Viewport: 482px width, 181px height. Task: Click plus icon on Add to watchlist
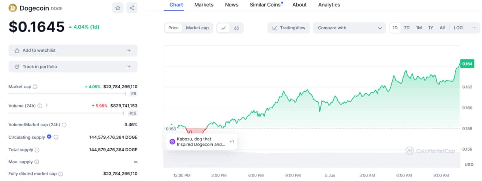(x=129, y=50)
